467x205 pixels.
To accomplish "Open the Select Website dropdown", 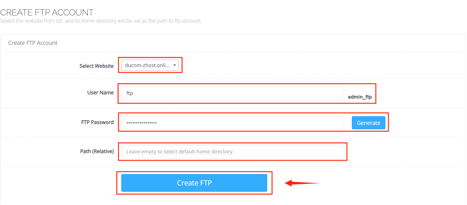I will 150,65.
